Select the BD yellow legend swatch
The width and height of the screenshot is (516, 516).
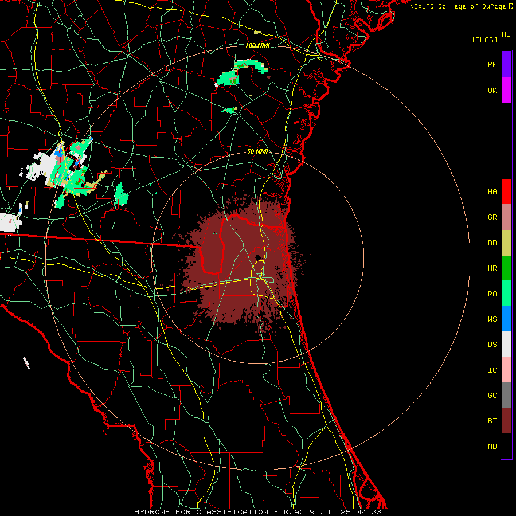(506, 243)
